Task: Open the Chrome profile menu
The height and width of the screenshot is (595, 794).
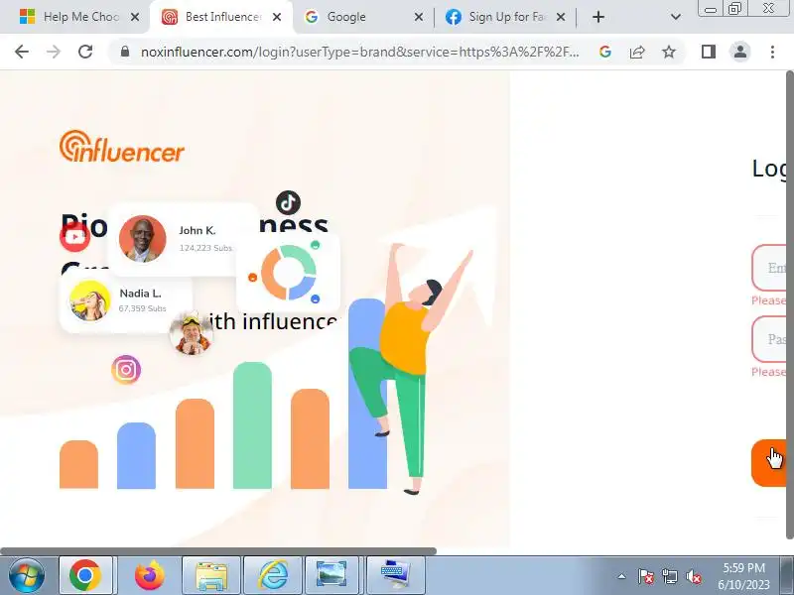Action: pyautogui.click(x=740, y=52)
